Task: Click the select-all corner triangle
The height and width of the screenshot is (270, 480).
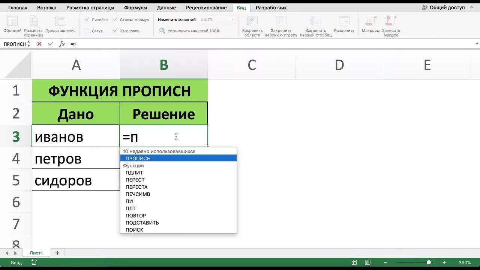Action: [x=18, y=65]
